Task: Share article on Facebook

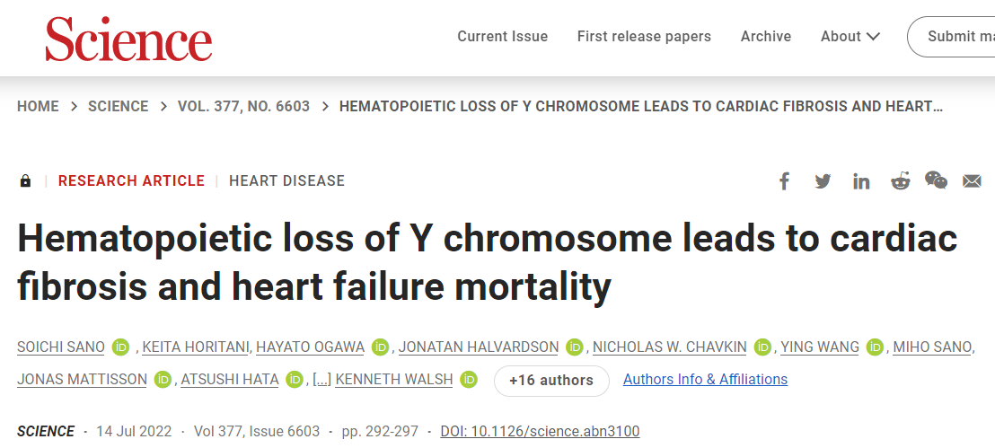Action: point(784,181)
